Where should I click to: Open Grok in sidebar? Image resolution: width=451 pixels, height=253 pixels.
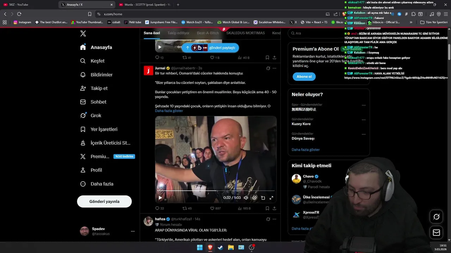tap(91, 115)
